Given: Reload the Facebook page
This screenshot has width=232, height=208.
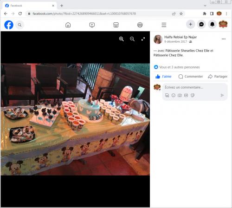Looking at the screenshot, I should (x=20, y=13).
